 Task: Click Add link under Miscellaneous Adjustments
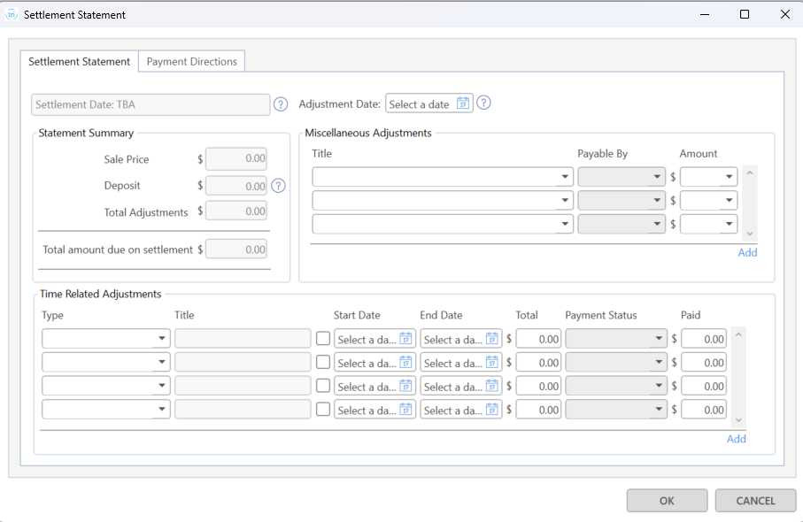click(747, 253)
